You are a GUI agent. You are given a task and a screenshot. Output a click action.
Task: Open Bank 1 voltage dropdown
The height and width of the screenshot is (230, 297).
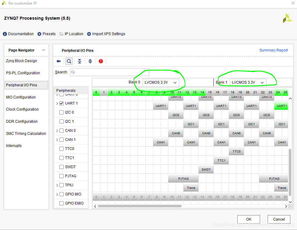pyautogui.click(x=248, y=82)
